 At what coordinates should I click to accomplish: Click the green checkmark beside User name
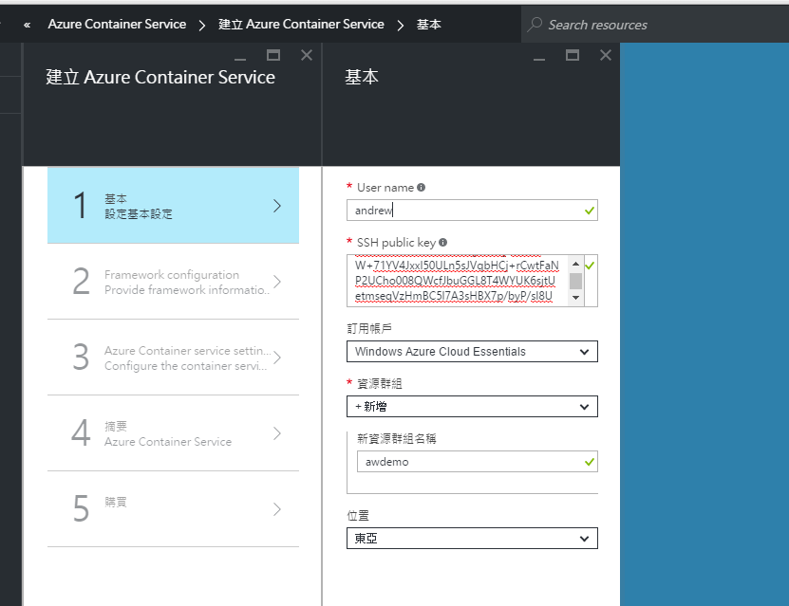590,211
